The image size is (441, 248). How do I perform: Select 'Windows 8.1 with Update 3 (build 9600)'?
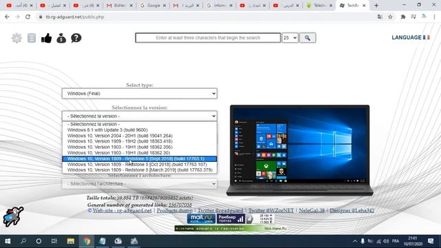[x=139, y=130]
